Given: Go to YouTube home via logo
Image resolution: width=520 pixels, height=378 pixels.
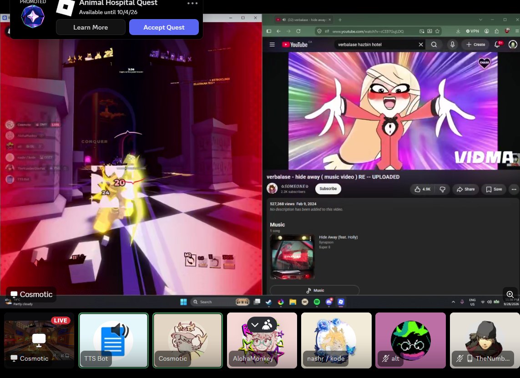Looking at the screenshot, I should (x=295, y=45).
